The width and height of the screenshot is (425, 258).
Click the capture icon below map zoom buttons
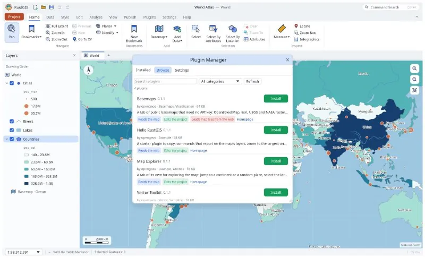tap(414, 90)
